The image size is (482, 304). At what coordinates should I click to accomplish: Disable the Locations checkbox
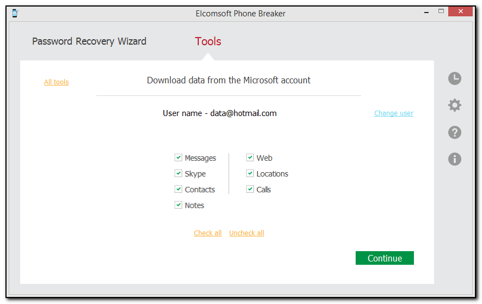[x=250, y=174]
